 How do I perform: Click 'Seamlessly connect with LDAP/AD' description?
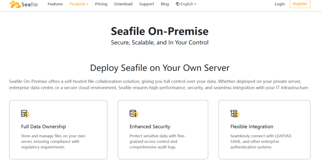(261, 142)
